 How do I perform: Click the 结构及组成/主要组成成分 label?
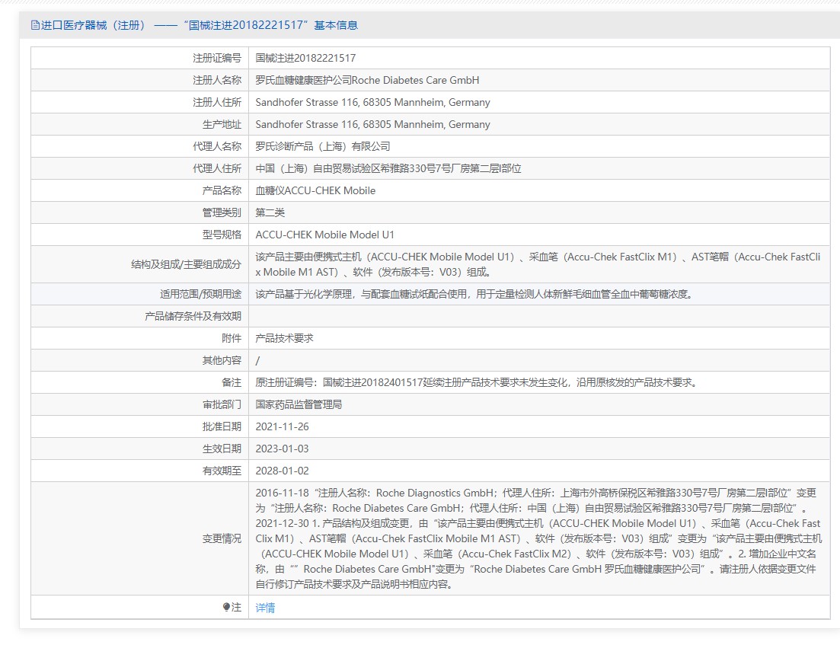click(186, 264)
